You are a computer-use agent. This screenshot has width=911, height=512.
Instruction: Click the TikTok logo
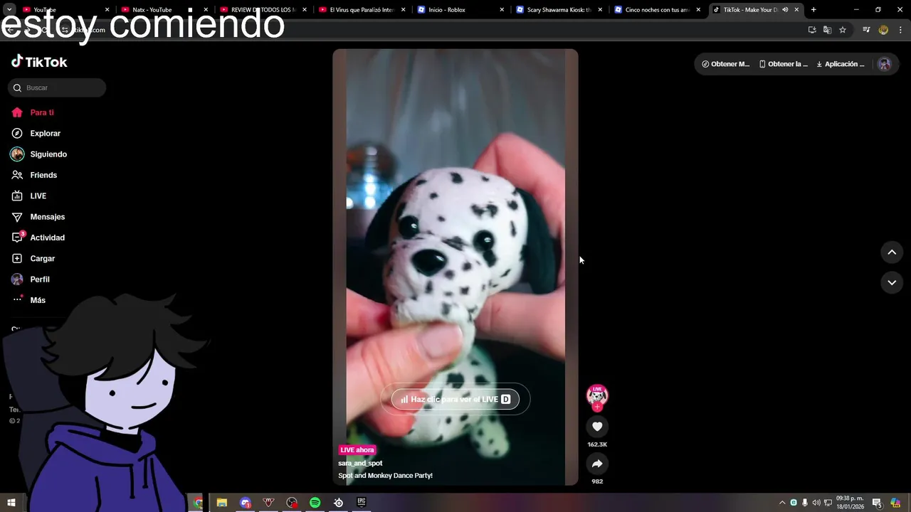pyautogui.click(x=39, y=62)
